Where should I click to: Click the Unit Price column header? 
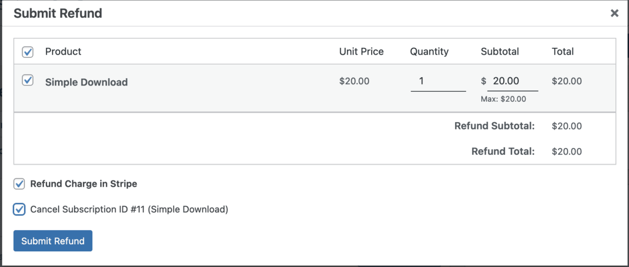pos(361,51)
